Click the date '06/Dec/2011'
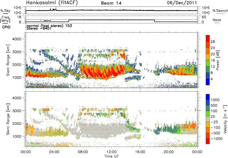The image size is (228, 158). point(182,3)
